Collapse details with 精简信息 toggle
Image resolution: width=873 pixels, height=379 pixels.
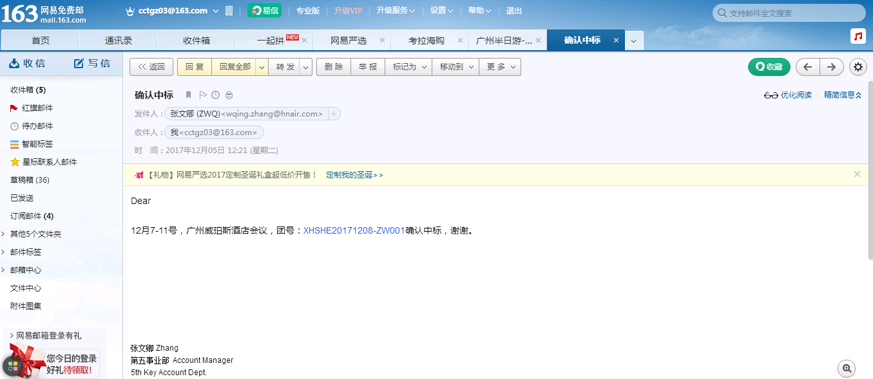[x=842, y=95]
